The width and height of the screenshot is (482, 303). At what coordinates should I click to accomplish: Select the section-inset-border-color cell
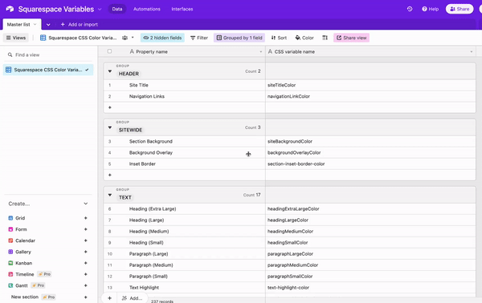coord(370,164)
